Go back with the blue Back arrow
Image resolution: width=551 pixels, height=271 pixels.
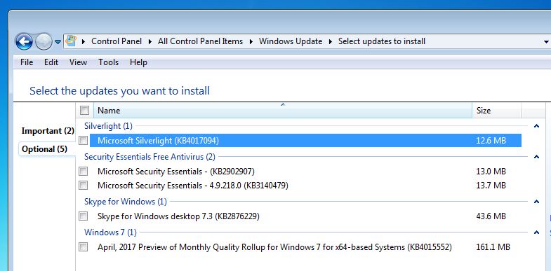coord(24,42)
